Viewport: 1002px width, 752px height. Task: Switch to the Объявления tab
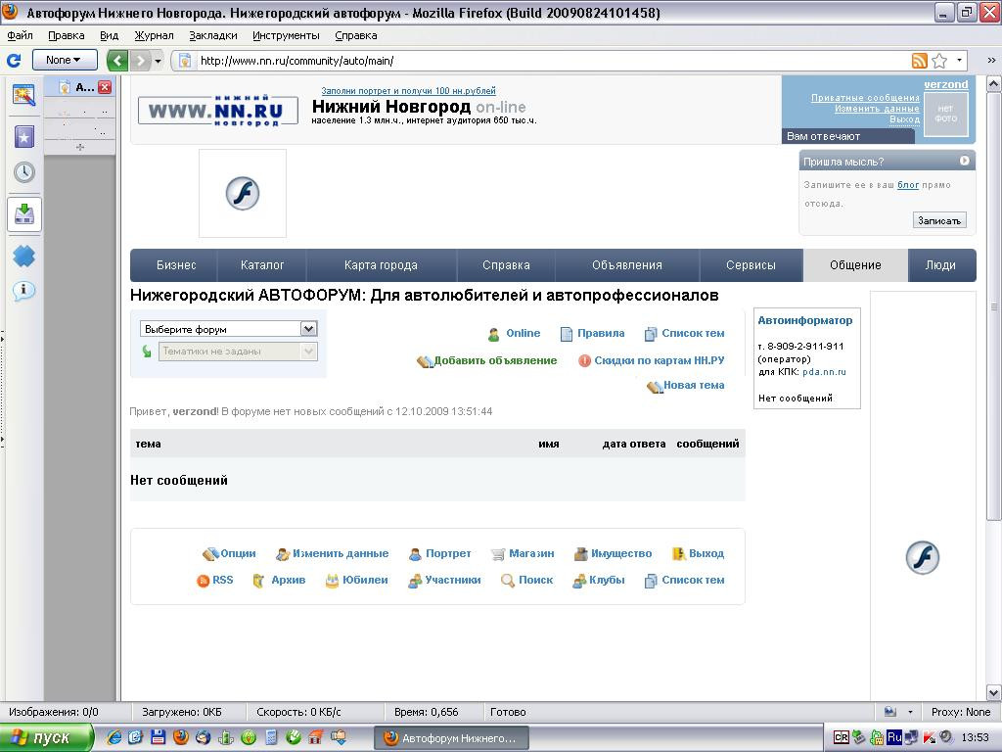(627, 265)
